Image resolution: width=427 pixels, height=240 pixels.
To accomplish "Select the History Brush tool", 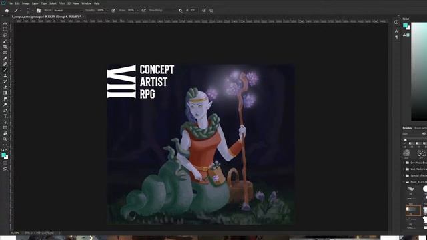I will point(5,81).
